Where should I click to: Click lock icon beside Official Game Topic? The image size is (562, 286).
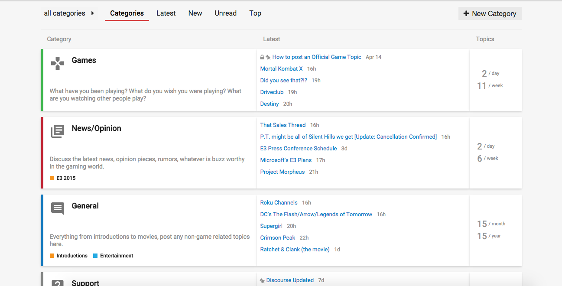tap(262, 57)
